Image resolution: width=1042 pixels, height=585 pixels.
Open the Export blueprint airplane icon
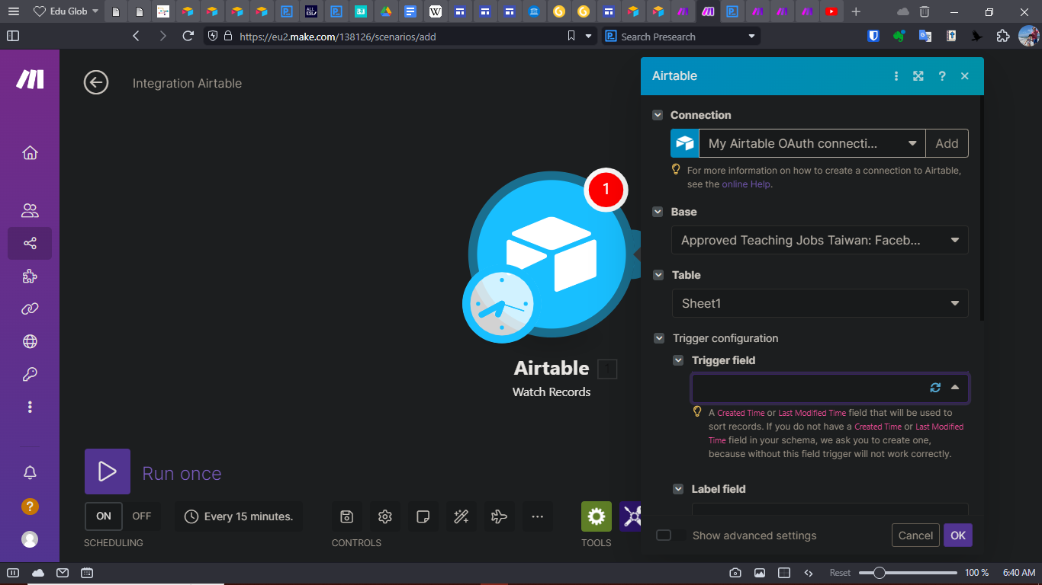[x=500, y=516]
